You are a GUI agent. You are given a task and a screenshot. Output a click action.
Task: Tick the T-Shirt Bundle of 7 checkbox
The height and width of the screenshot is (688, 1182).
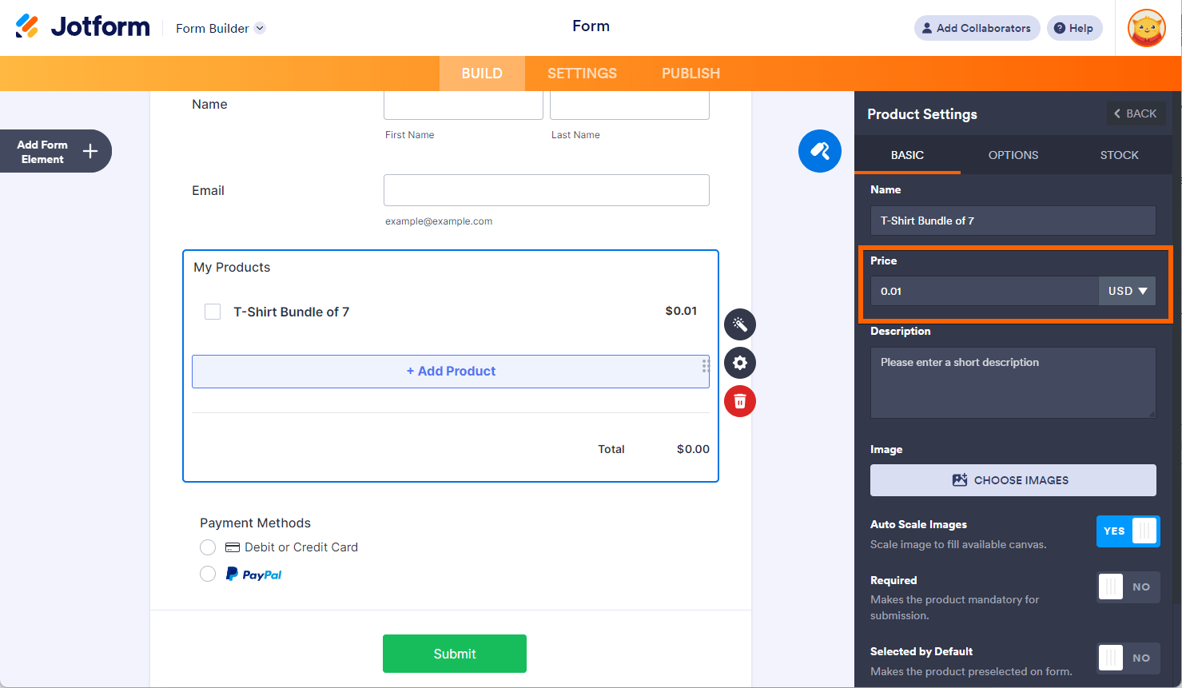tap(213, 312)
